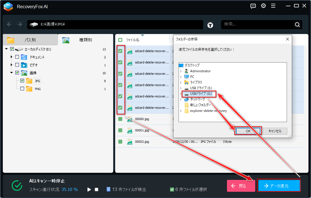Toggle the ローカルディスク (E:) checkbox

pos(12,49)
